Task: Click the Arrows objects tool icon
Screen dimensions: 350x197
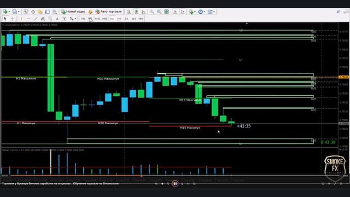Action: coord(72,19)
